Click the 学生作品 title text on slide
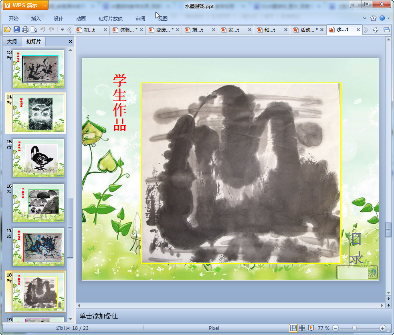 pyautogui.click(x=119, y=102)
